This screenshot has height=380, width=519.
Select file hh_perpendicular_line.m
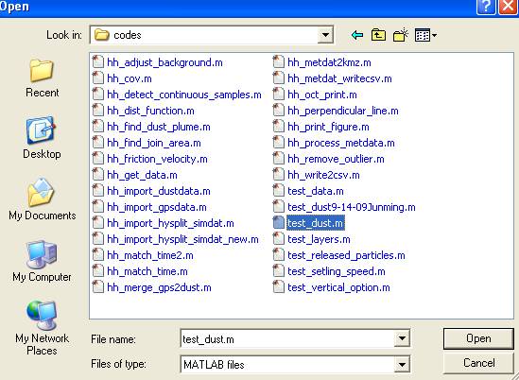343,111
